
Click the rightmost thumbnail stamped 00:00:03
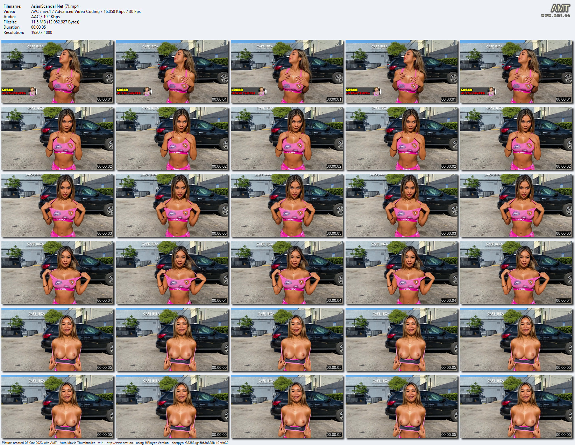[x=517, y=205]
